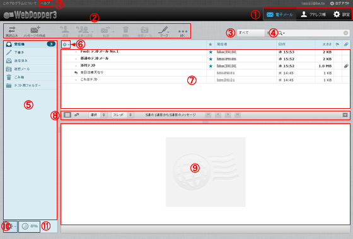Open the このプログラムについて link
The image size is (353, 239).
point(20,3)
